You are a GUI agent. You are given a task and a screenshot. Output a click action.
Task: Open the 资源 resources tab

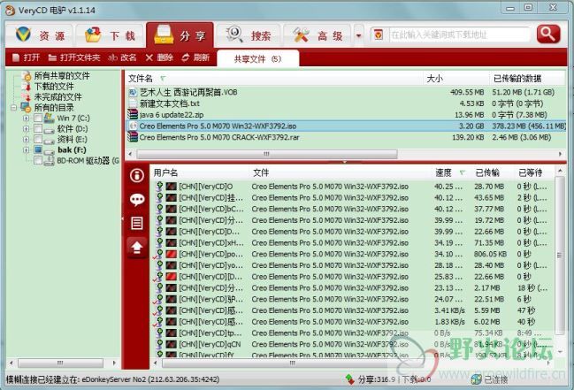(x=40, y=35)
